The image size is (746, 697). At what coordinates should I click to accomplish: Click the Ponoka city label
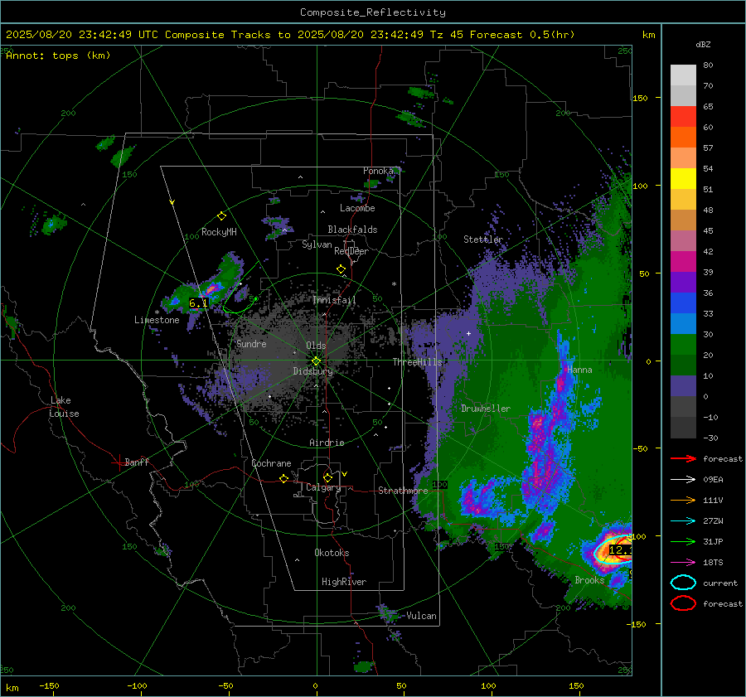pos(378,171)
